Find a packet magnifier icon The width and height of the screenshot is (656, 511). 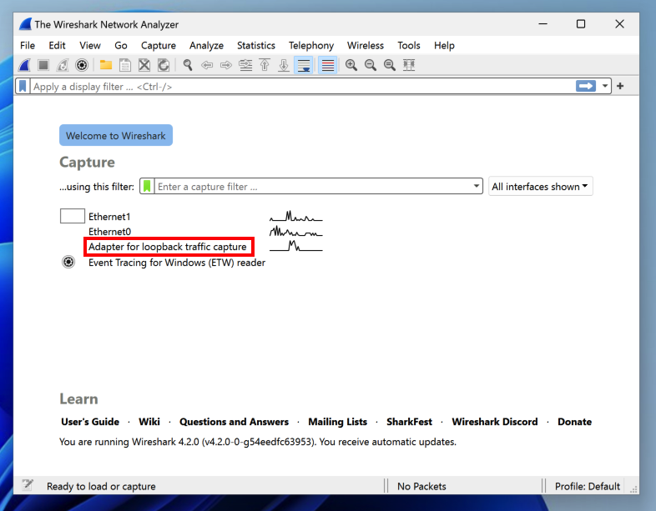[188, 65]
